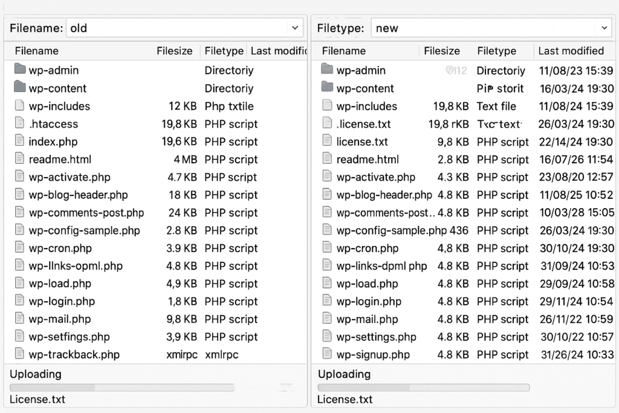Click the 4 MB filesize of readme.html
Viewport: 619px width, 413px height.
point(185,160)
